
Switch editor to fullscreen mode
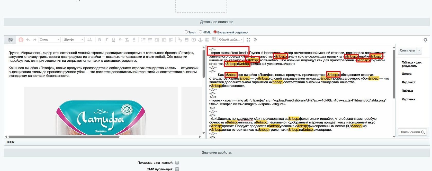[248, 40]
